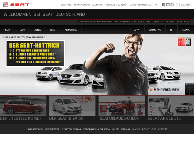Viewport: 194px width, 146px height.
Task: Open VERBRAUCH & EMISSION footer link
Action: [x=97, y=129]
